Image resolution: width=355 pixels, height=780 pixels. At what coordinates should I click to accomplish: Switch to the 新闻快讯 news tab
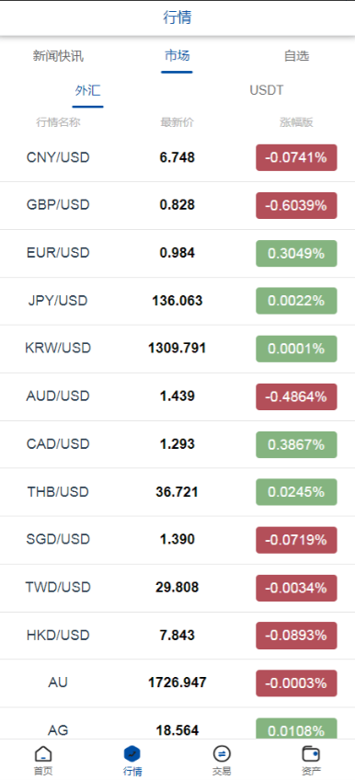point(58,56)
